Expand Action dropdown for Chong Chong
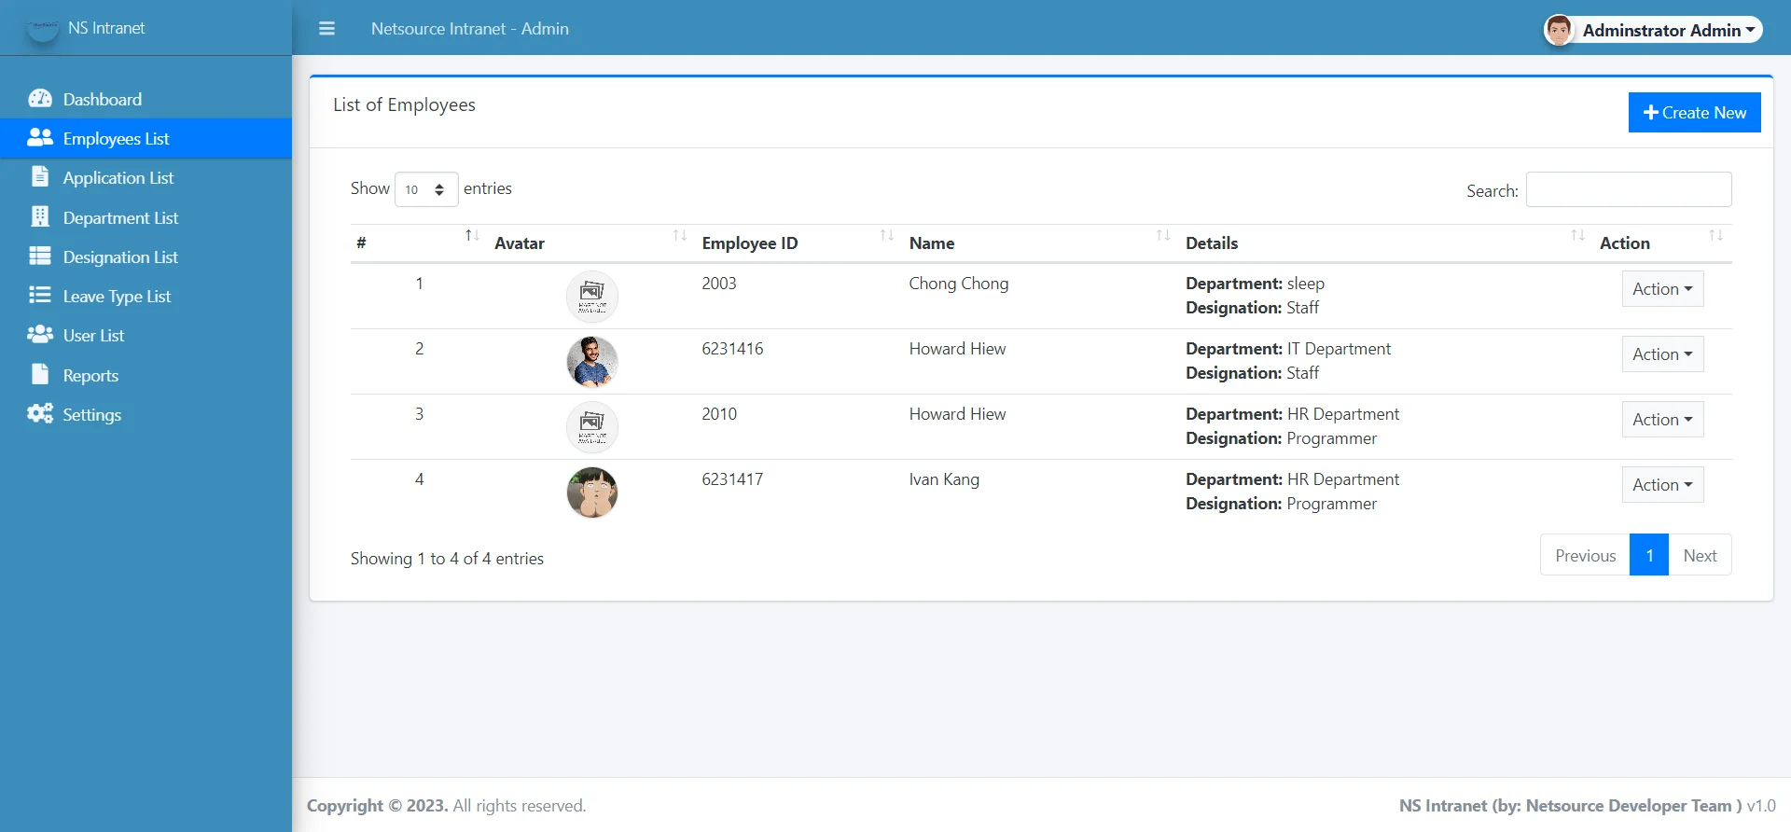Screen dimensions: 1791x832 (1661, 289)
